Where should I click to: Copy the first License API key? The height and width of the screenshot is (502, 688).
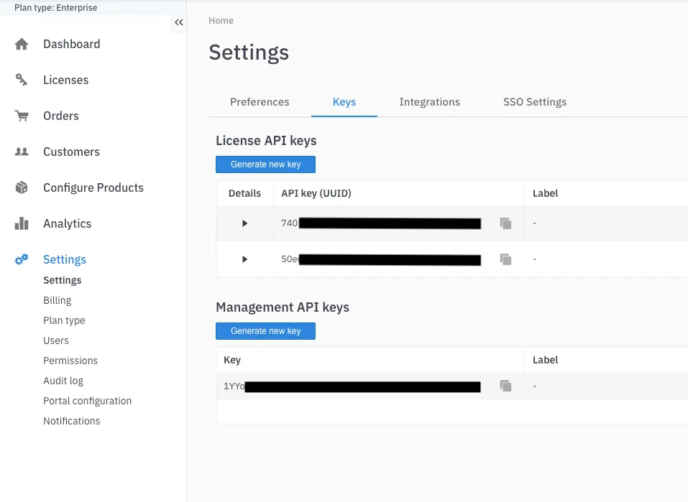click(505, 223)
